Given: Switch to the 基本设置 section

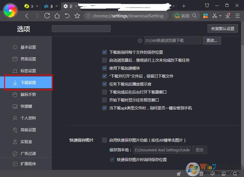Looking at the screenshot, I should point(28,47).
